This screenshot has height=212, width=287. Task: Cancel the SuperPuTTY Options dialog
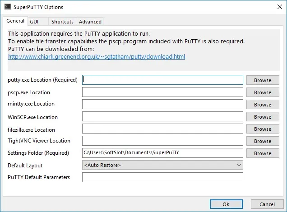[x=267, y=204]
